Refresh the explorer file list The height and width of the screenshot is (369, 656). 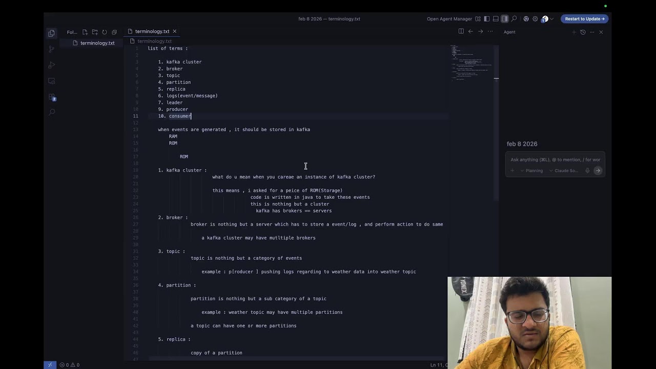click(105, 32)
